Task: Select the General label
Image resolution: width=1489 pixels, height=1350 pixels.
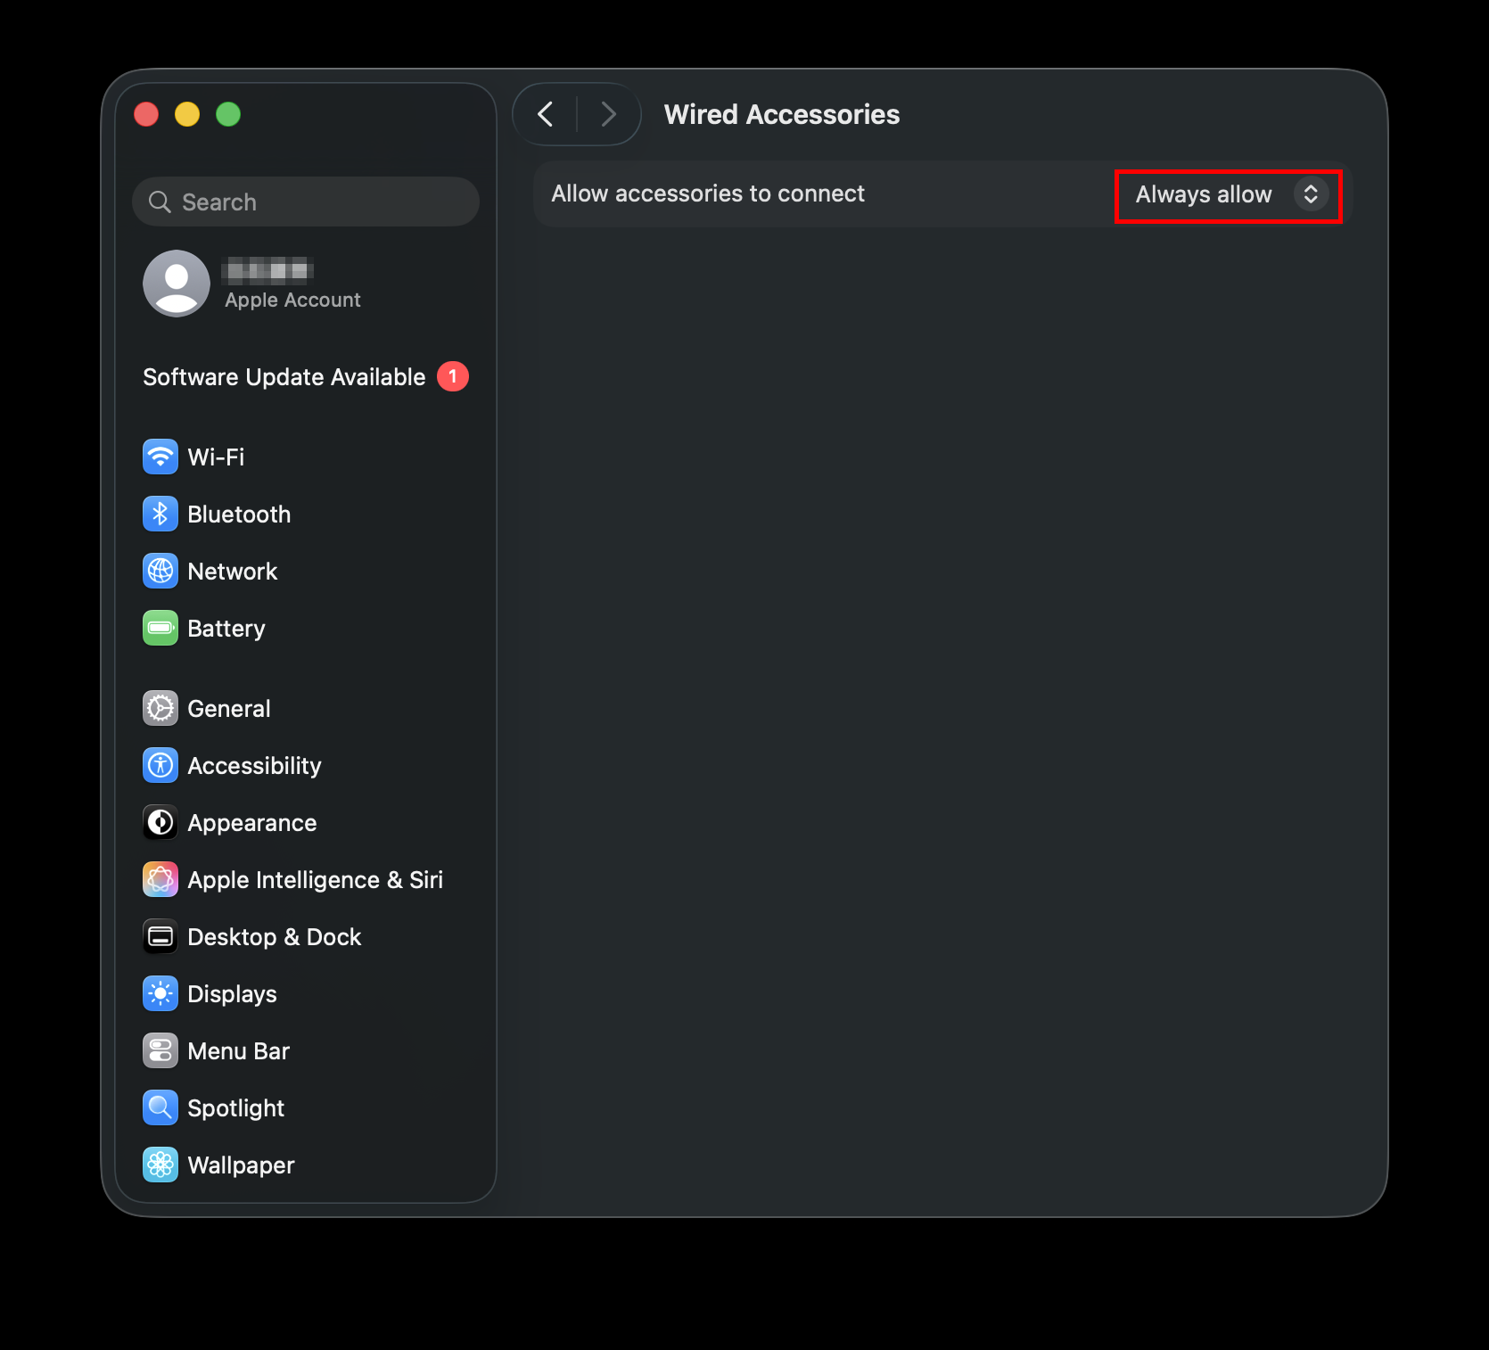Action: (x=229, y=709)
